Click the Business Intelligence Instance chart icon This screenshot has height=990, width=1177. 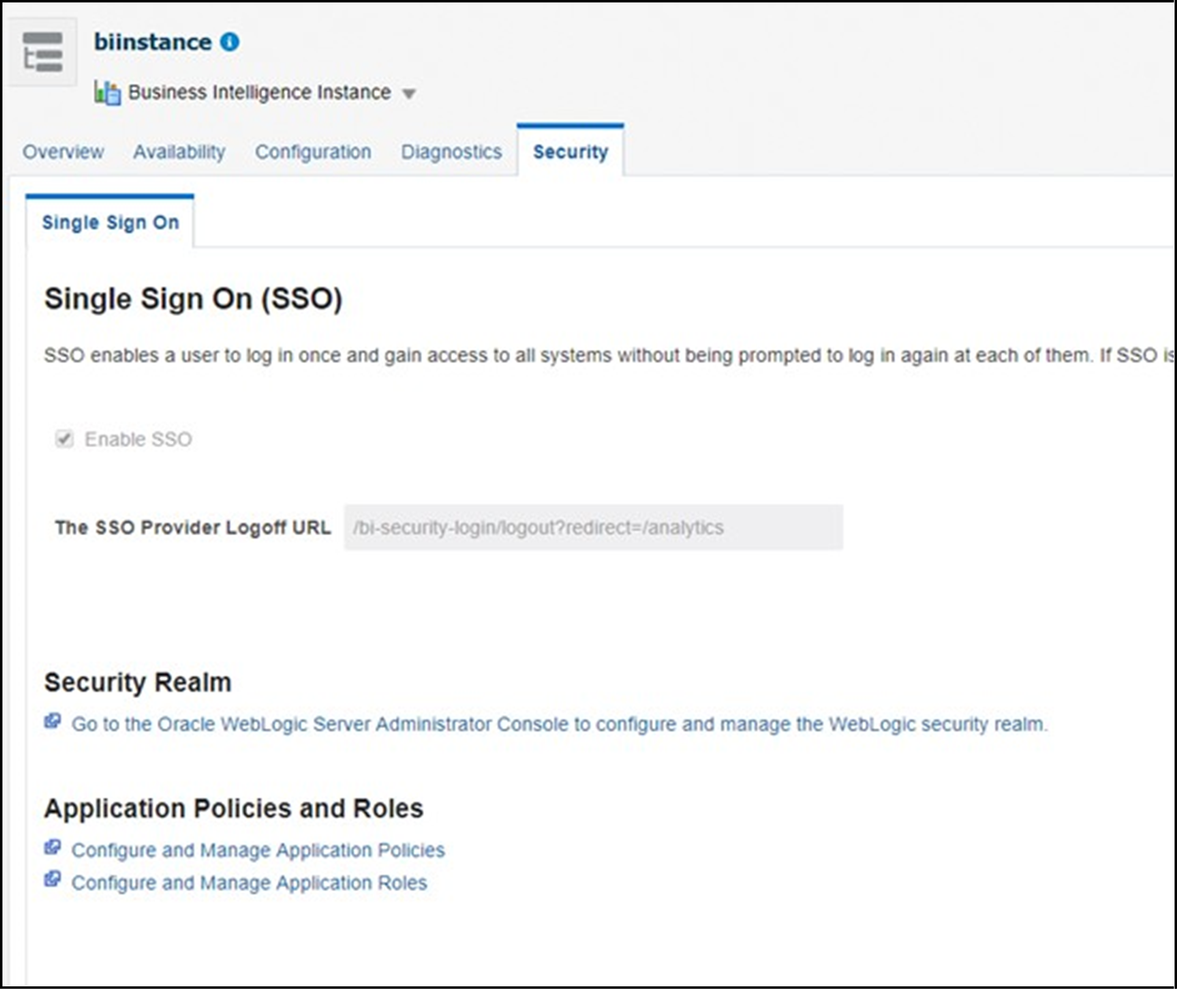pos(107,93)
